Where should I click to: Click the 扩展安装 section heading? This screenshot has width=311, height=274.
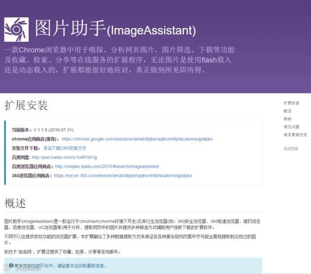(26, 105)
